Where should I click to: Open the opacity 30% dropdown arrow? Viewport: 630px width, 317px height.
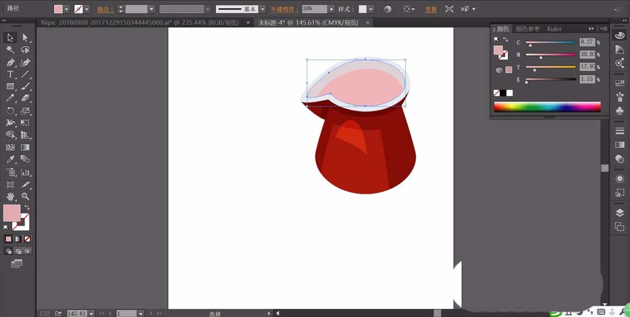(x=332, y=9)
